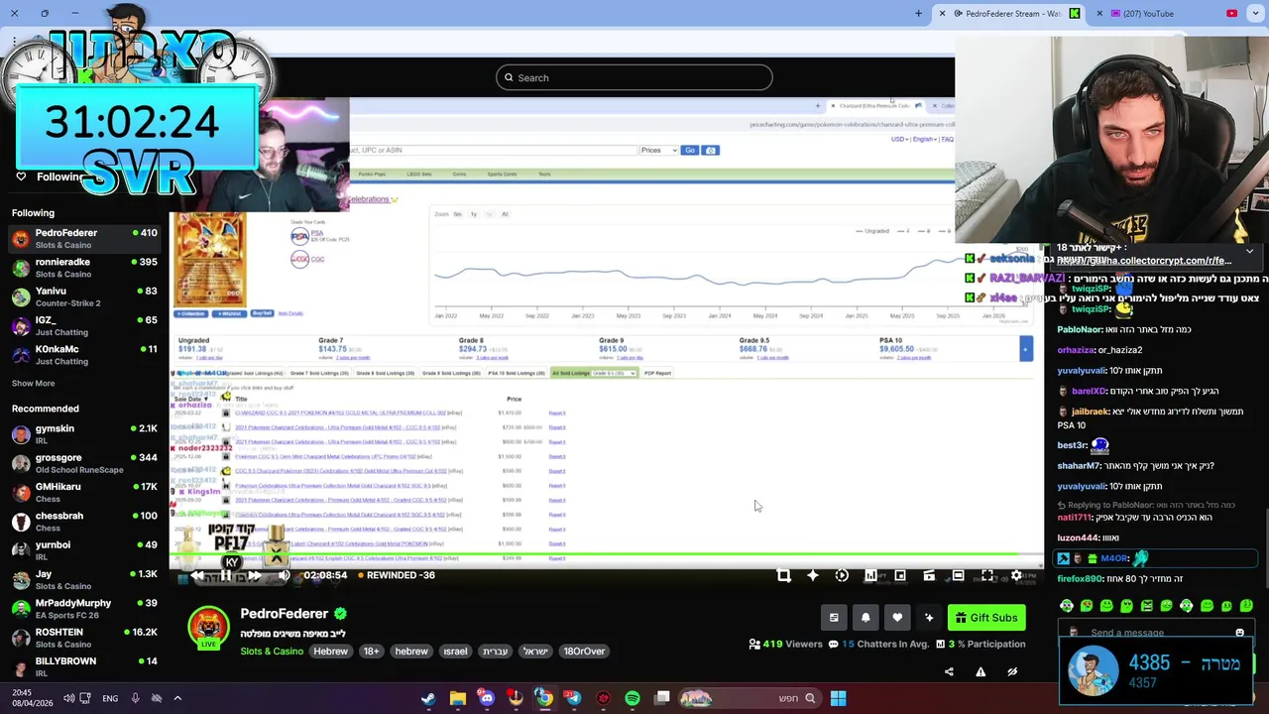Open Steam from the taskbar

[x=428, y=698]
